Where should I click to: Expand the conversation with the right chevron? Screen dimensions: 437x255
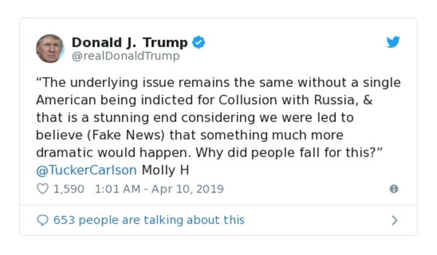394,220
